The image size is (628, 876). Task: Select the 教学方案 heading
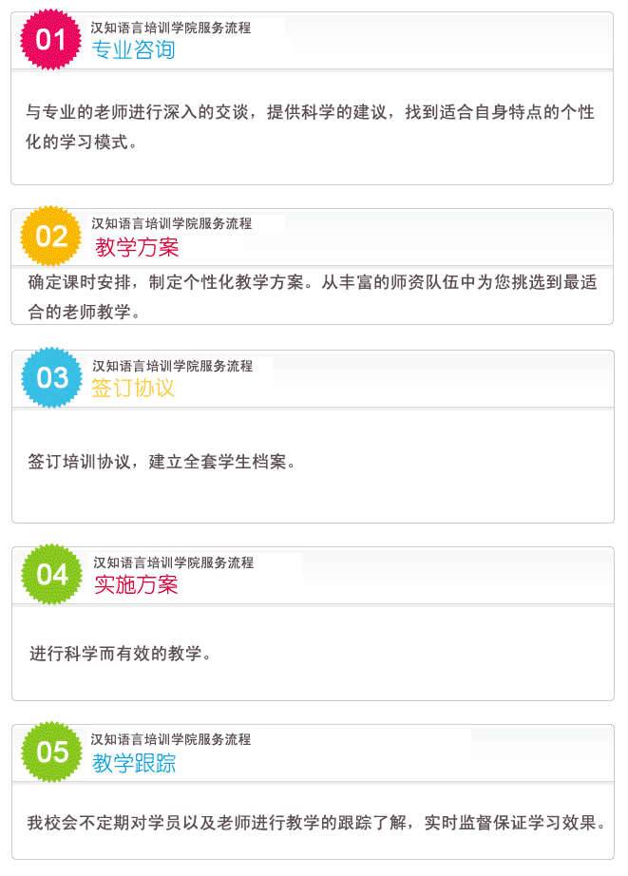[137, 247]
